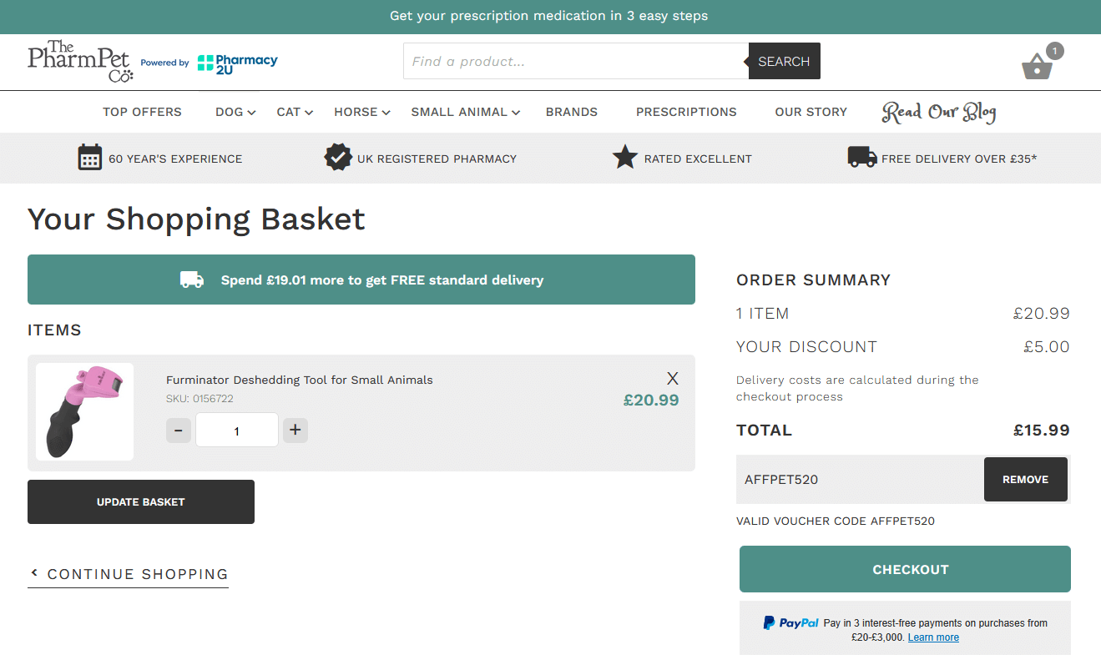Click the YOUR DISCOUNT £5.00 value
Viewport: 1101px width, 670px height.
click(x=1047, y=347)
